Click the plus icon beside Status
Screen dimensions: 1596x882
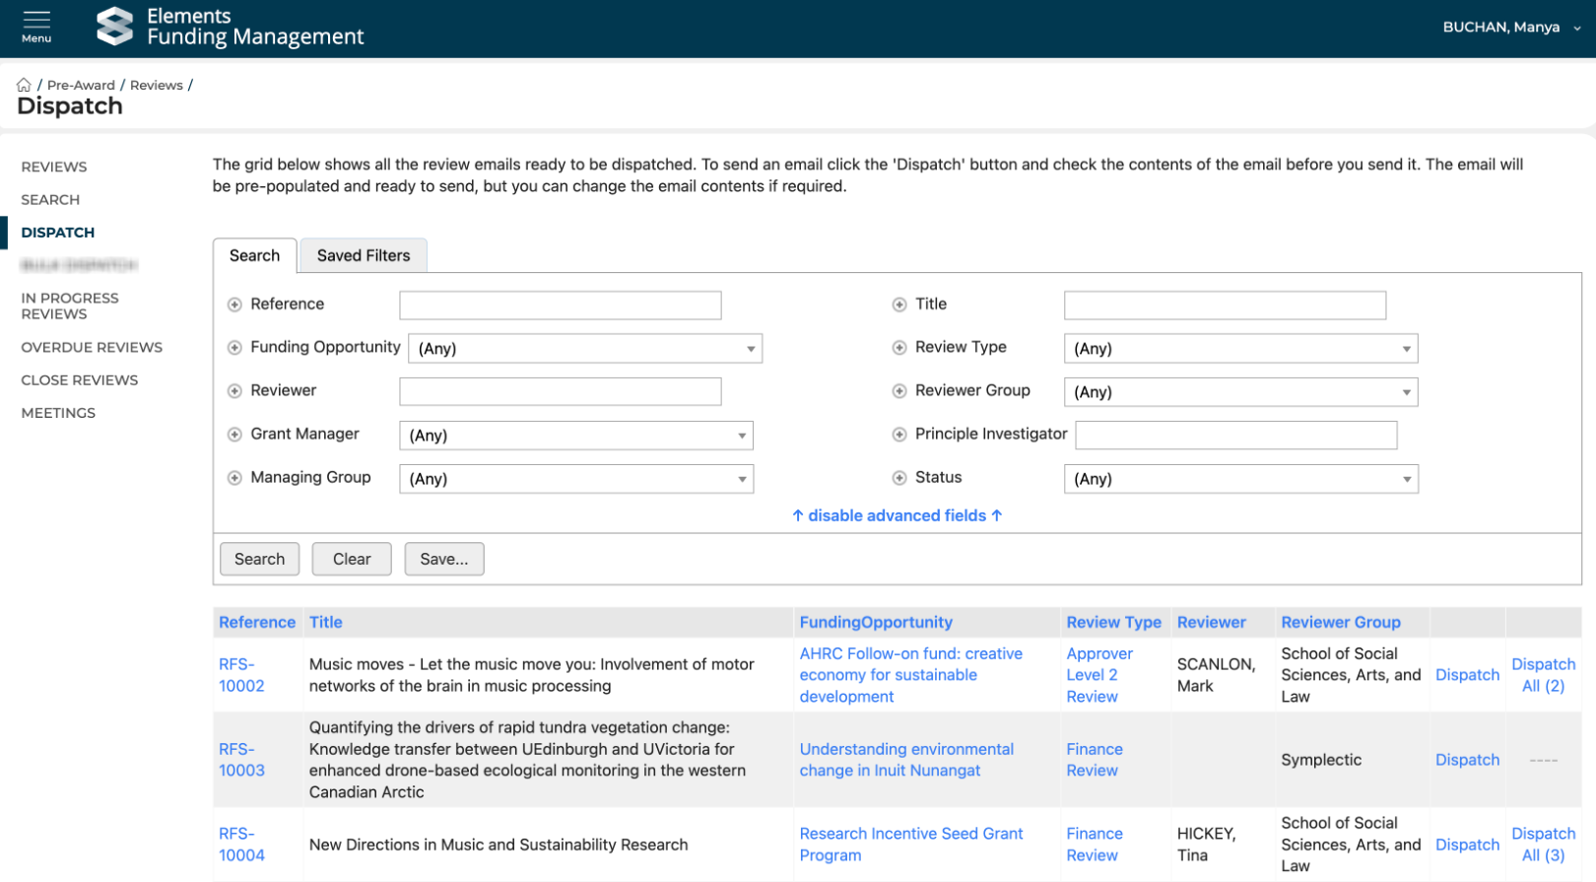pos(898,478)
